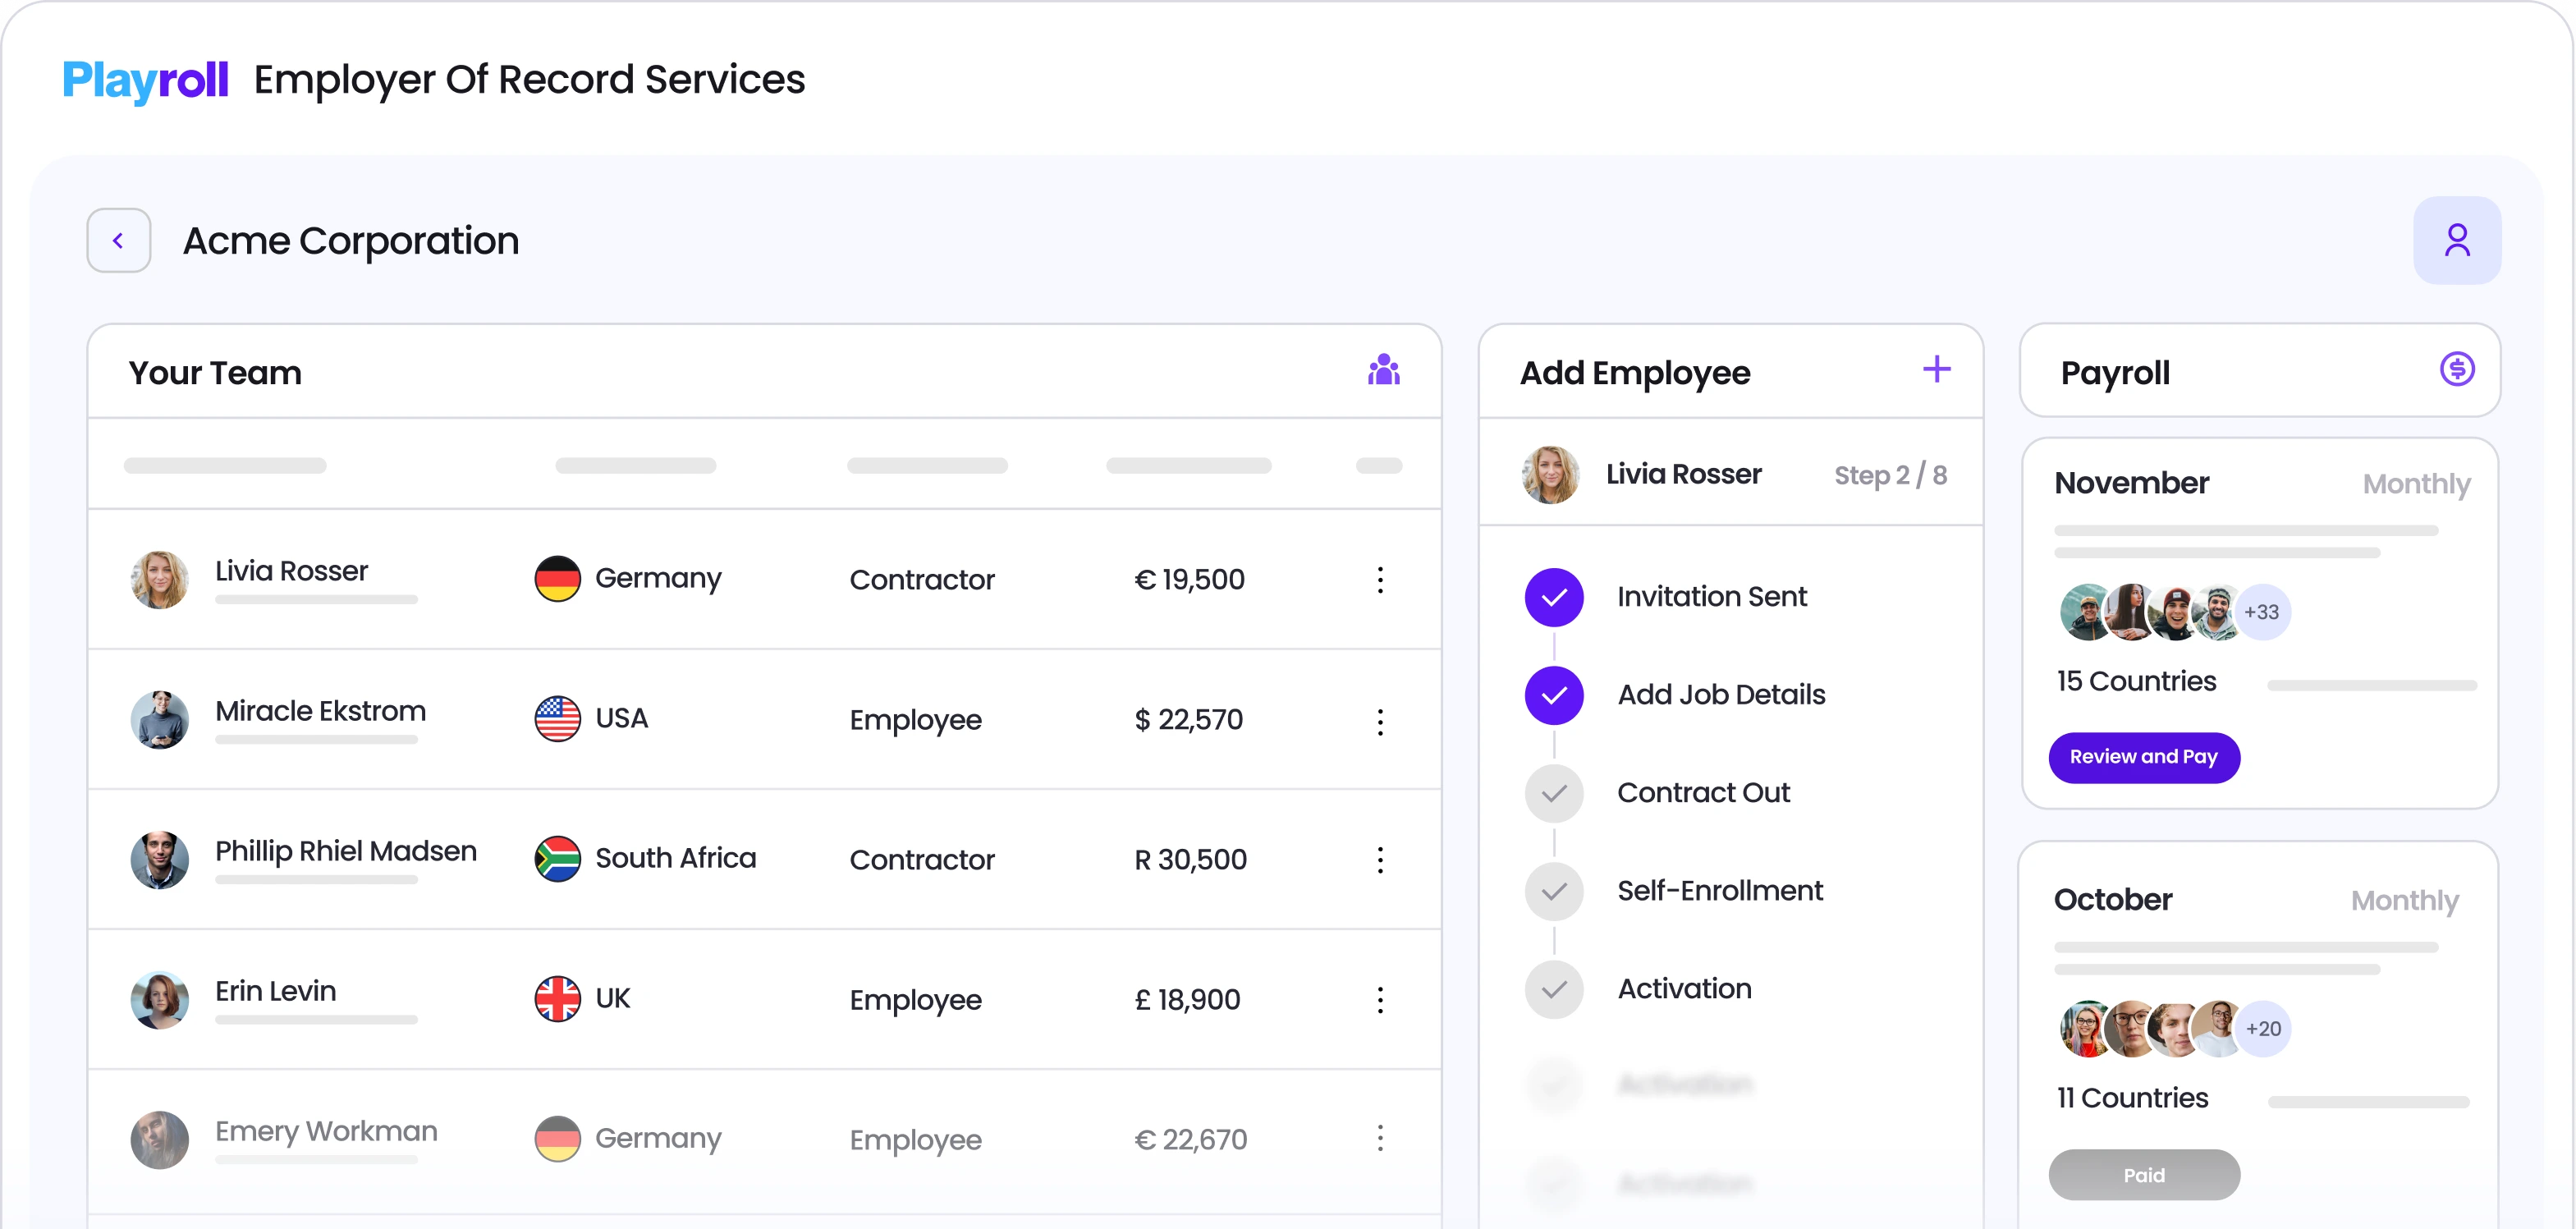Click the South Africa flag for Phillip Rhiel Madsen
Image resolution: width=2576 pixels, height=1229 pixels.
click(x=557, y=858)
